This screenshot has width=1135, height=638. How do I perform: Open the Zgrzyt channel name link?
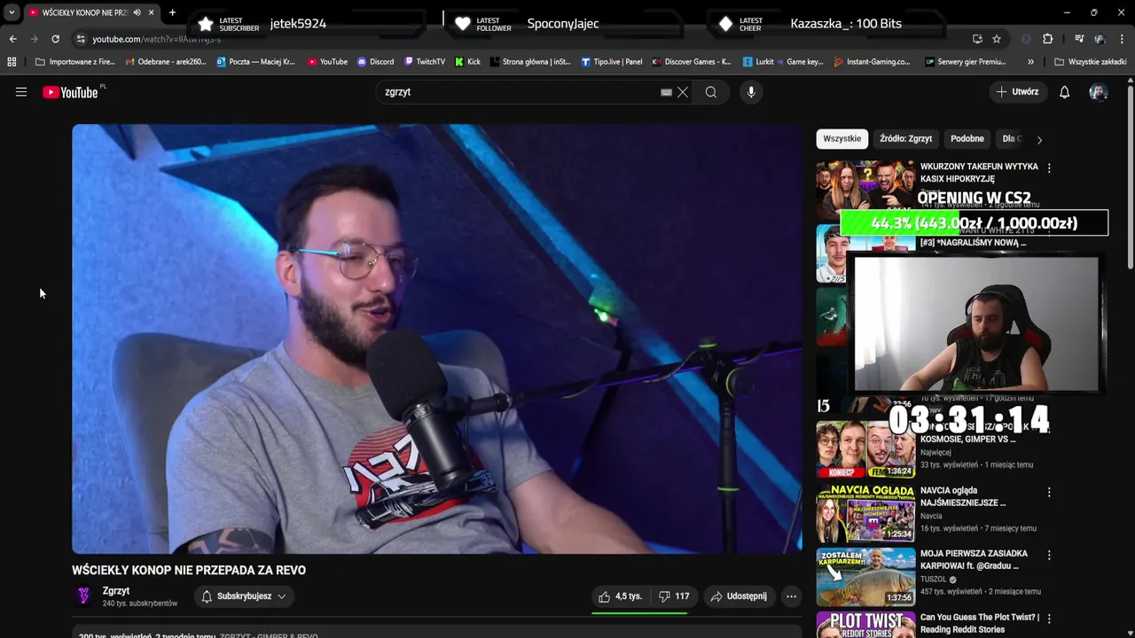coord(116,591)
